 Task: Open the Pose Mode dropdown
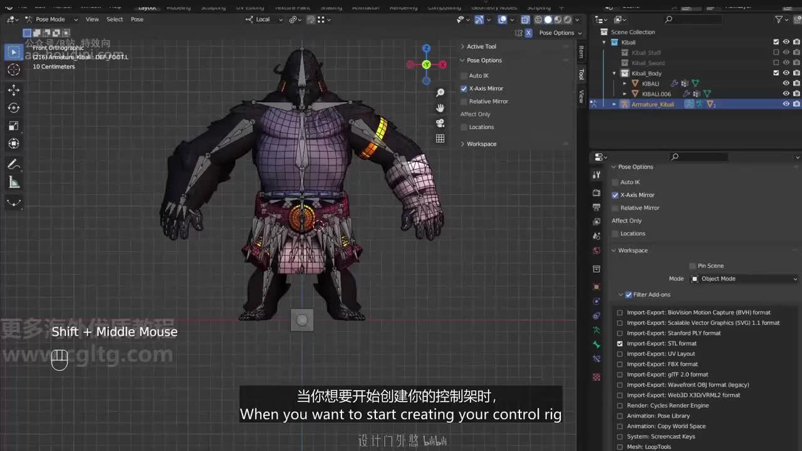pyautogui.click(x=51, y=19)
